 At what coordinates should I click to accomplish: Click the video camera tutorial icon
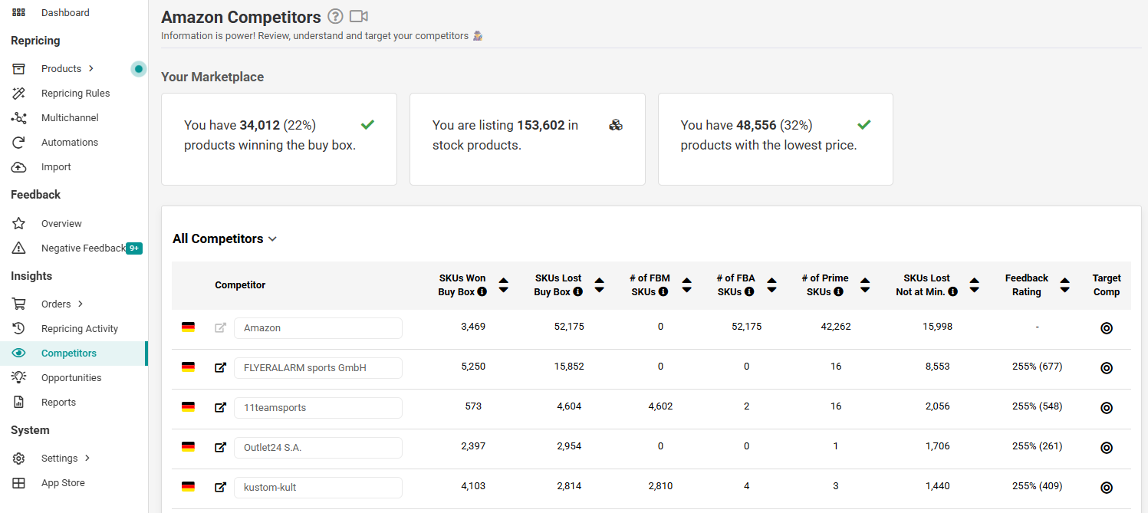[358, 16]
